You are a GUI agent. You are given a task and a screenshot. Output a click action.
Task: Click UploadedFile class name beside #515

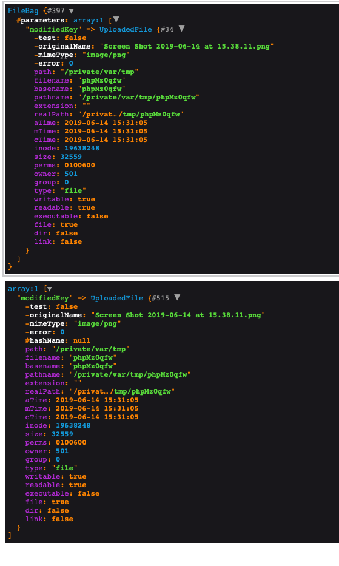(x=117, y=298)
